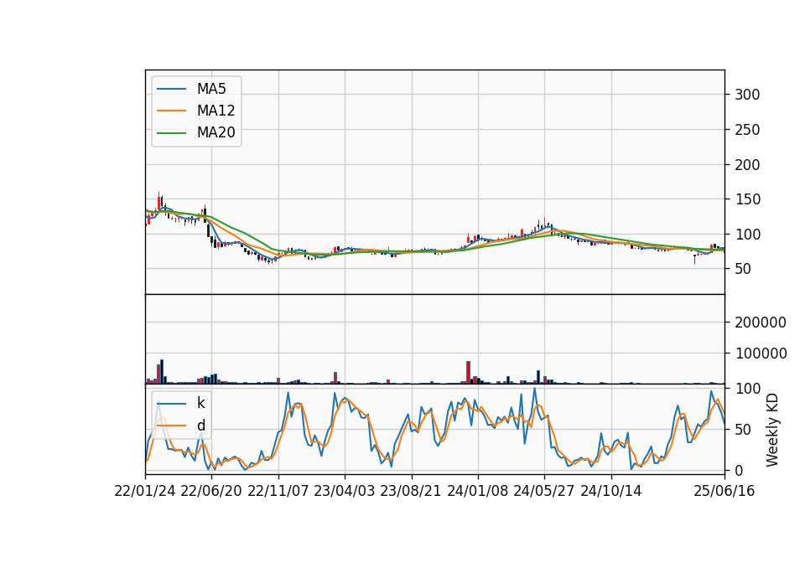805x578 pixels.
Task: Click the 25/06/16 date tick label
Action: (724, 491)
